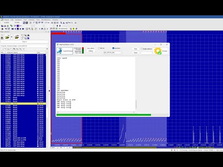The height and width of the screenshot is (167, 223).
Task: Open the Edit menu
Action: (x=12, y=20)
